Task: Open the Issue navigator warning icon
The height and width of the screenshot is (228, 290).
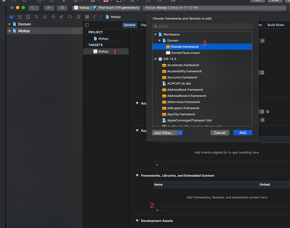Action: click(45, 17)
